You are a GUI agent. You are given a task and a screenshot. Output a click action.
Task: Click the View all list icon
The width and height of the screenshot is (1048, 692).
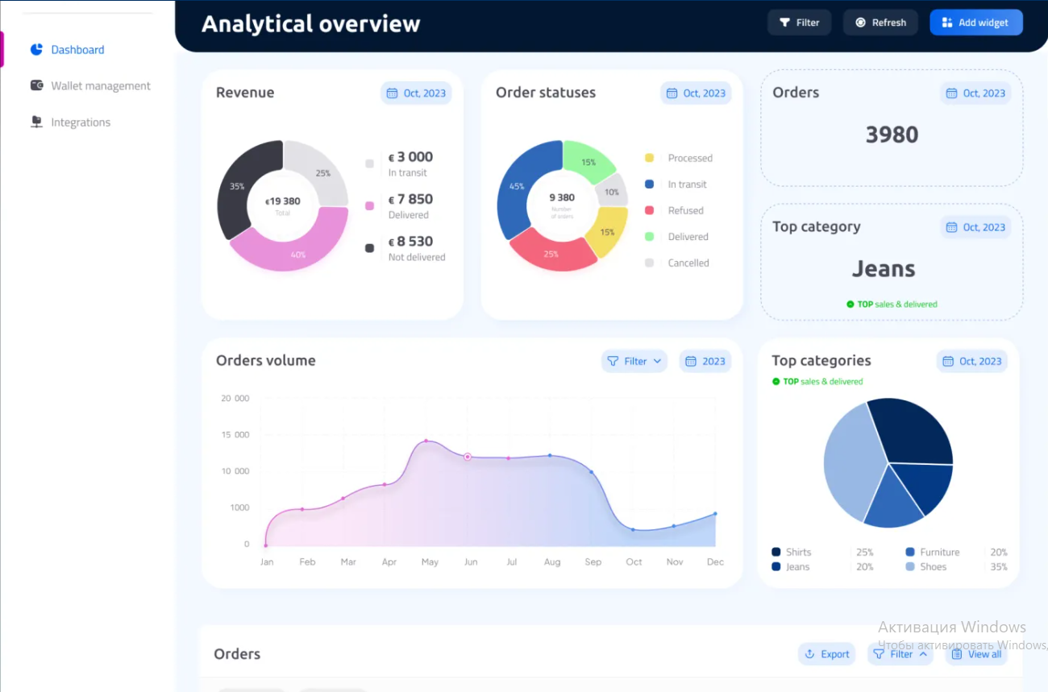pos(957,654)
